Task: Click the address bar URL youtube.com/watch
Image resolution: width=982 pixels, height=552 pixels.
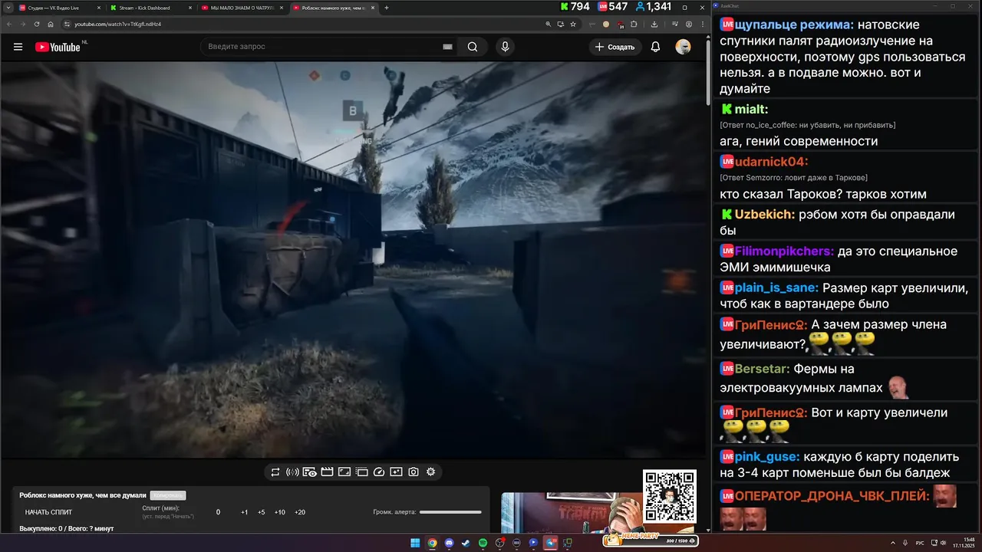Action: click(x=117, y=24)
